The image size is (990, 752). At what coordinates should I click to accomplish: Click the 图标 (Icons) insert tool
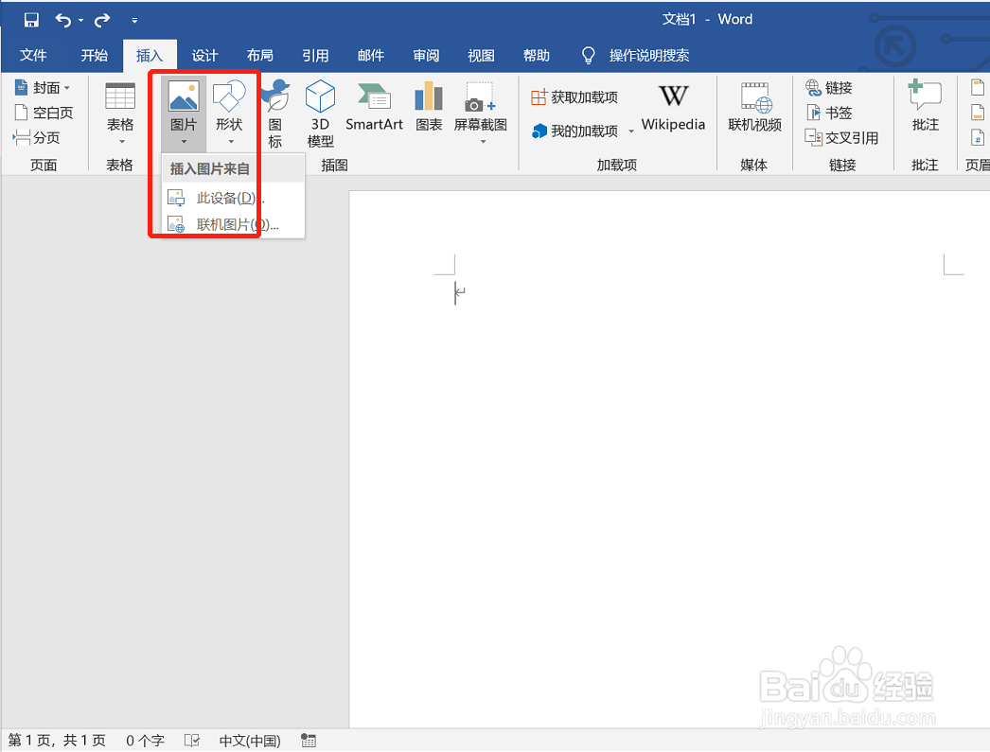(x=275, y=107)
